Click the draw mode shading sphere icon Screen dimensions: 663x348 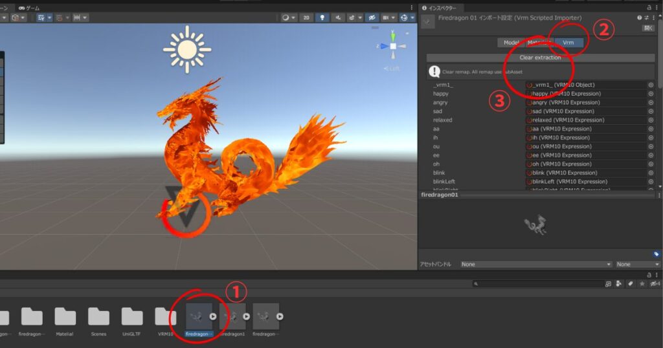point(286,17)
